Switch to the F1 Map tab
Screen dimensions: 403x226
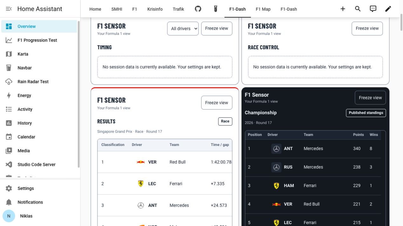[x=263, y=9]
